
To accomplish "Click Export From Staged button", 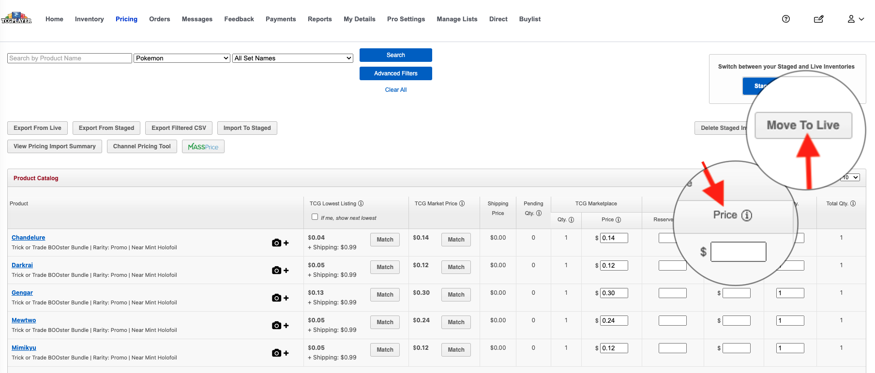I will pyautogui.click(x=106, y=128).
